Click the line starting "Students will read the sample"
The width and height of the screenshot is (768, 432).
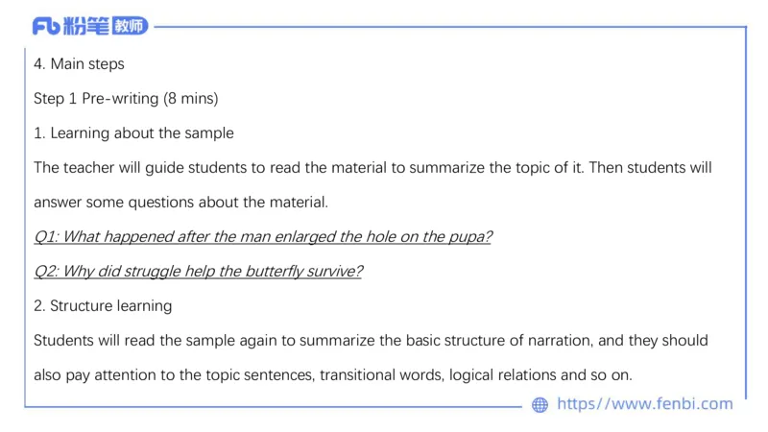[x=371, y=341]
